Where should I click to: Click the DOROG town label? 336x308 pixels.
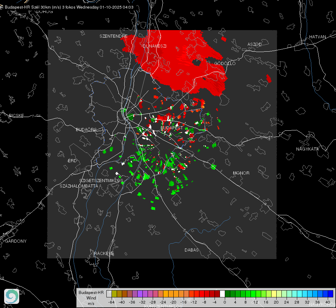pyautogui.click(x=45, y=12)
